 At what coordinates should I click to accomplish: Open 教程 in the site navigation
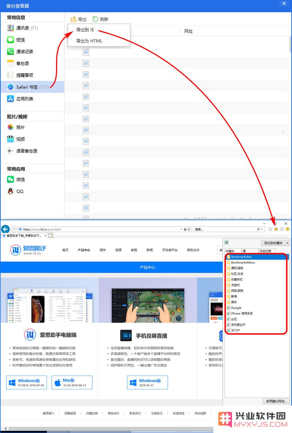click(134, 250)
